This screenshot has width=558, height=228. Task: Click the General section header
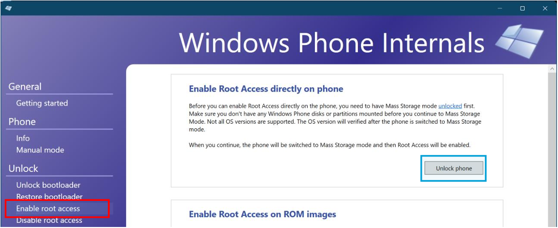pyautogui.click(x=25, y=87)
